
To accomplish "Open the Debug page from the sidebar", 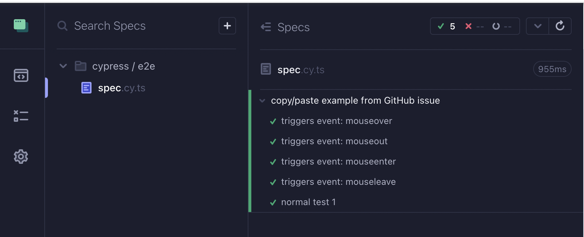I will coord(21,116).
